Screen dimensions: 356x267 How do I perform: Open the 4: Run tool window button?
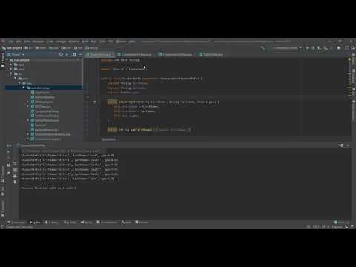pyautogui.click(x=36, y=222)
